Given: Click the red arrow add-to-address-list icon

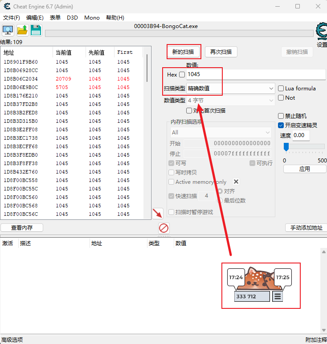Looking at the screenshot, I should click(157, 213).
